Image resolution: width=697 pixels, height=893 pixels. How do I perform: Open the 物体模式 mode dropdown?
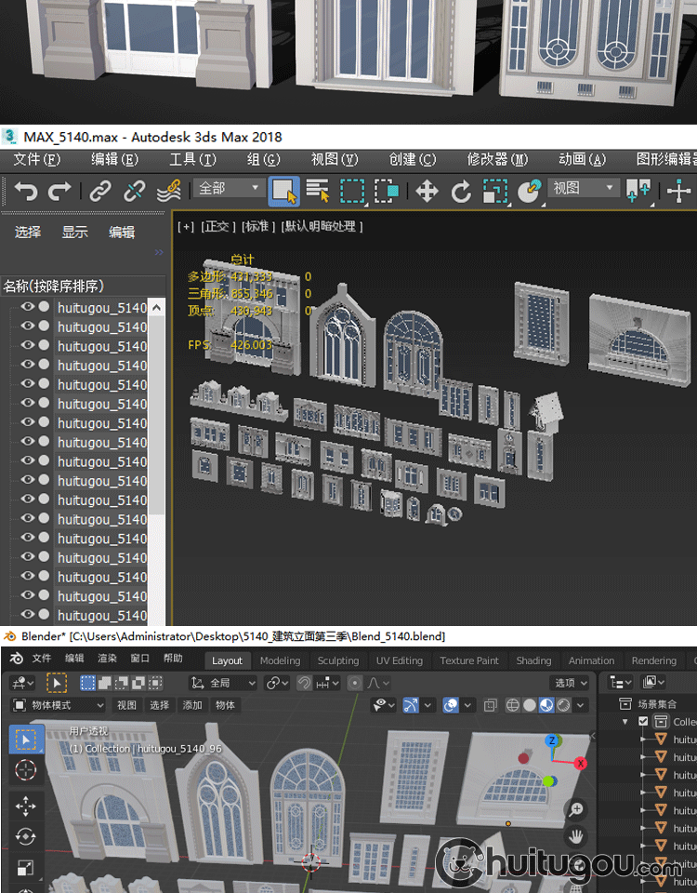tap(59, 705)
